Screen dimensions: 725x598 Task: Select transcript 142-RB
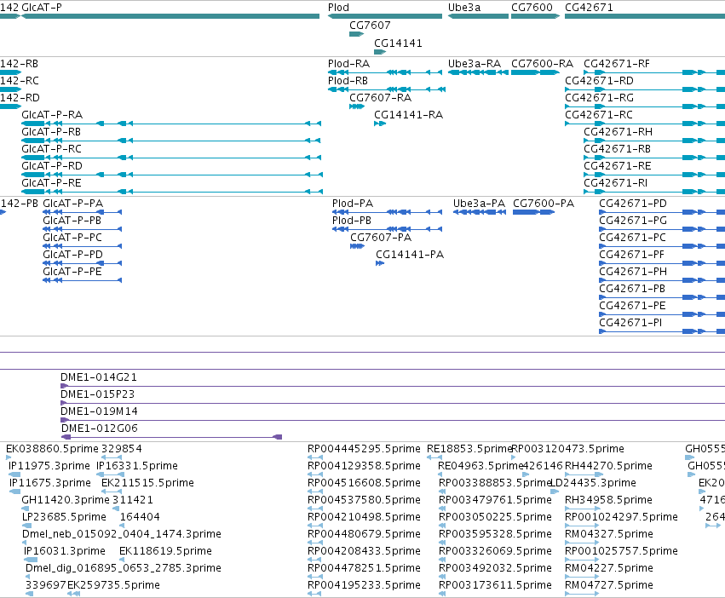[x=19, y=63]
